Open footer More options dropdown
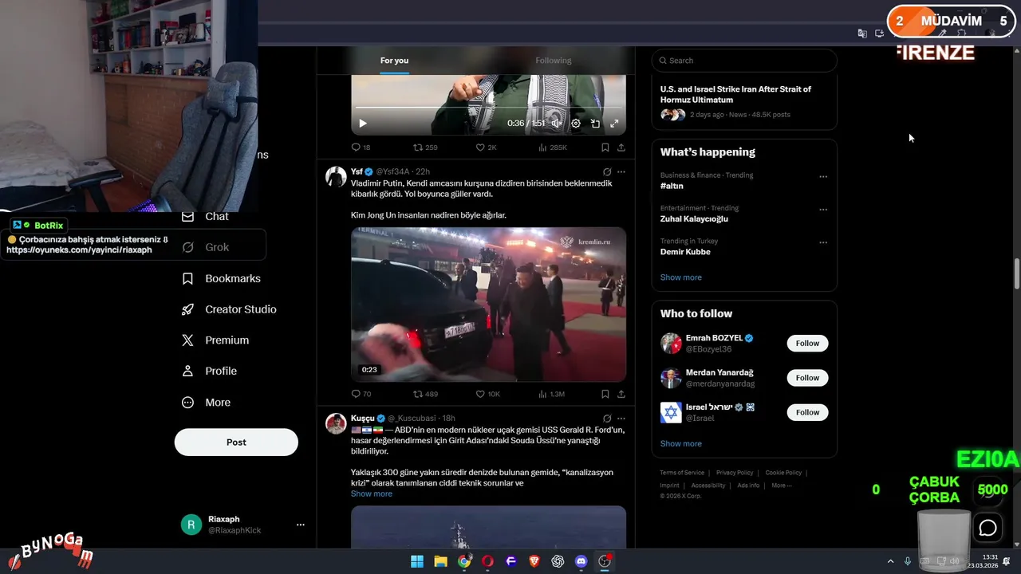The image size is (1021, 574). (x=781, y=486)
